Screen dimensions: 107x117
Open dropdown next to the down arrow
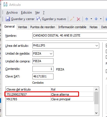(101, 19)
